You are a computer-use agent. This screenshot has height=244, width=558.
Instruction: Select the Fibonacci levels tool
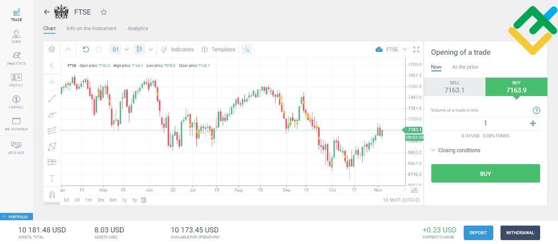pos(52,162)
